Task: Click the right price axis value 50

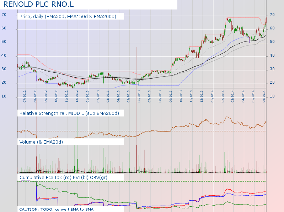Action: point(272,41)
